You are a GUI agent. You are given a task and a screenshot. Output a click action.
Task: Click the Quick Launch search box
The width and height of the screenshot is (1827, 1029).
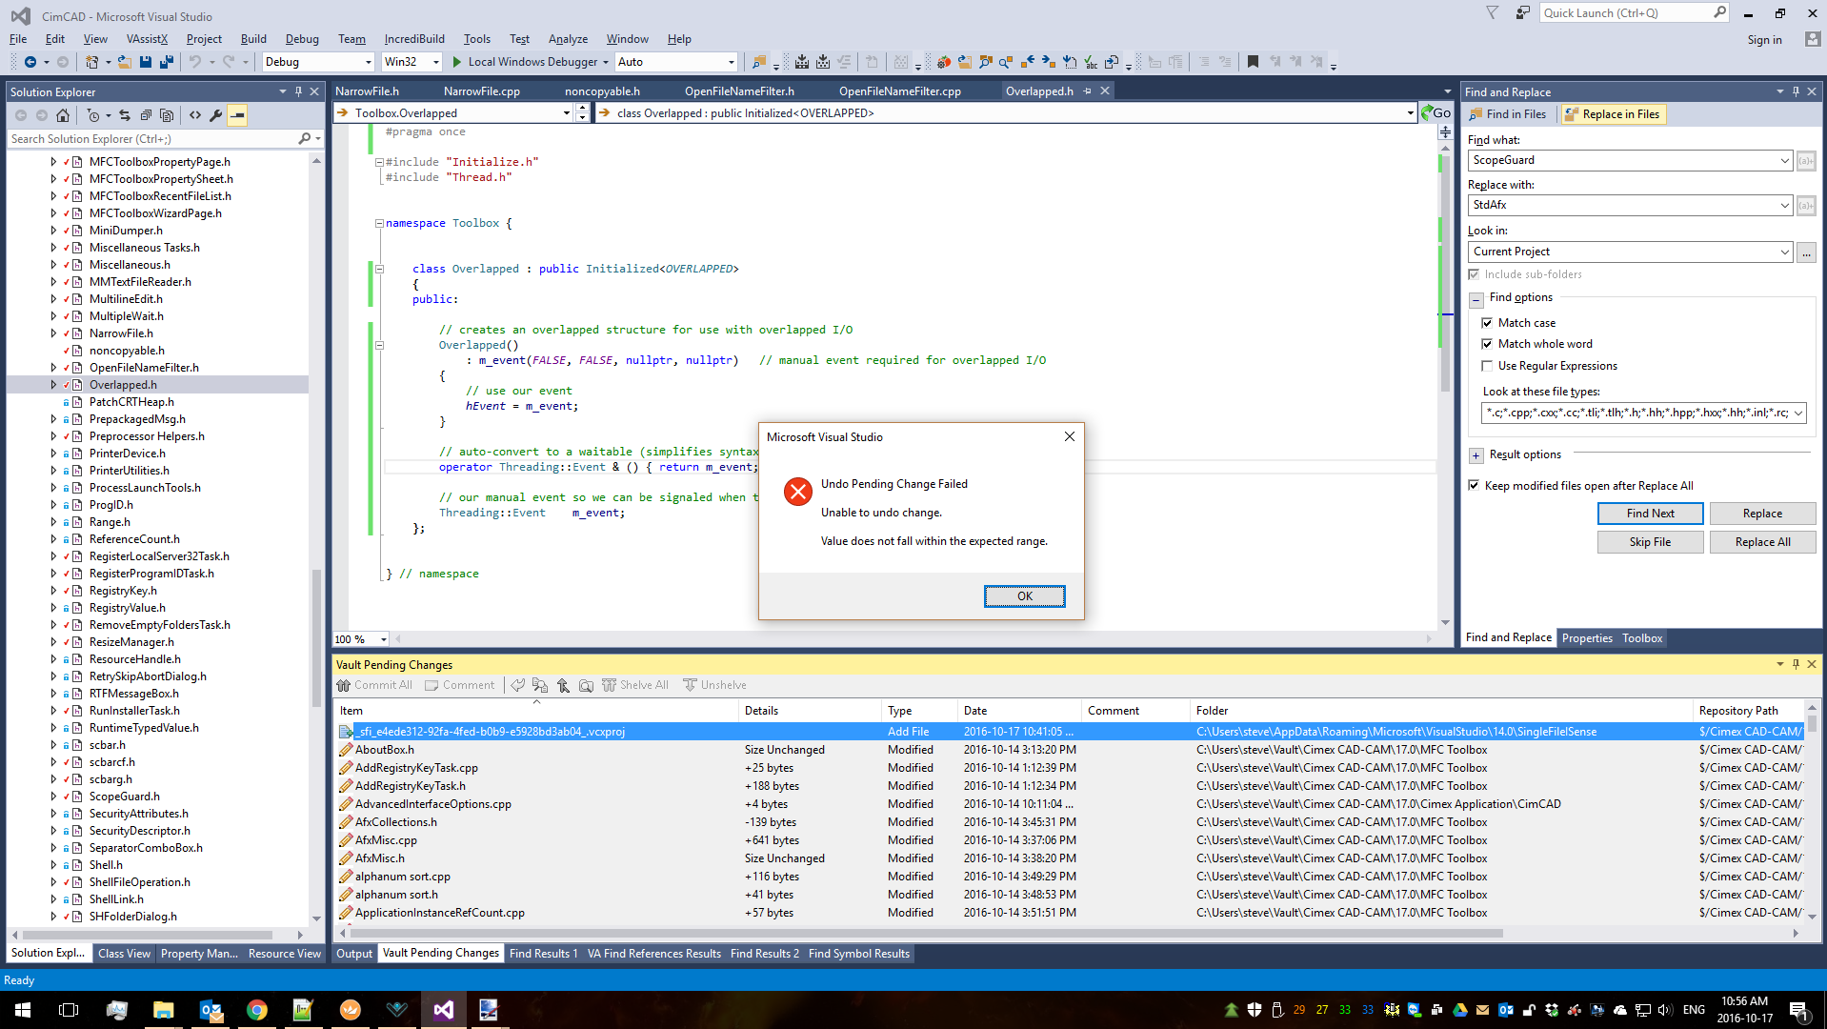pyautogui.click(x=1625, y=13)
